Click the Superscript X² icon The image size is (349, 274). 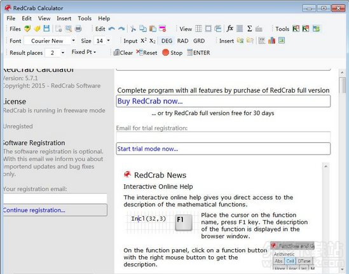(144, 41)
